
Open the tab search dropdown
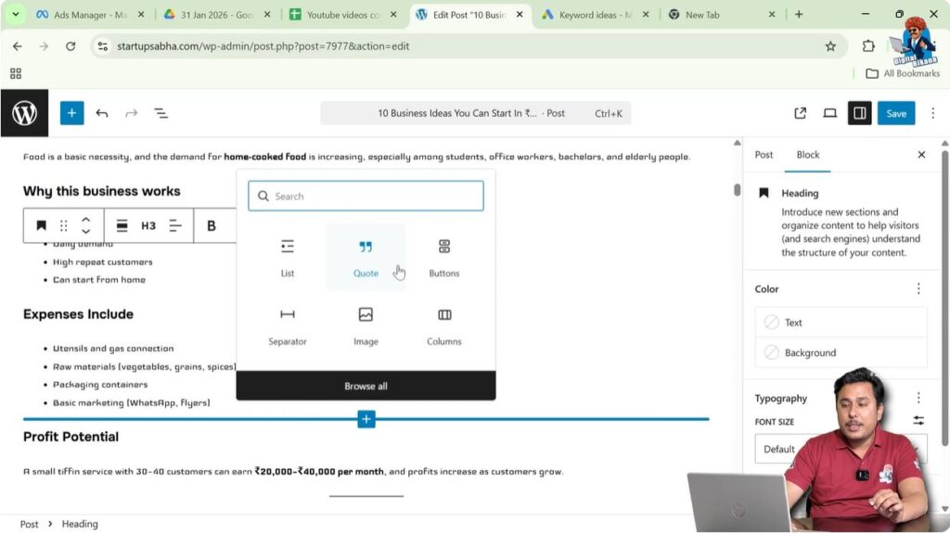click(x=15, y=15)
